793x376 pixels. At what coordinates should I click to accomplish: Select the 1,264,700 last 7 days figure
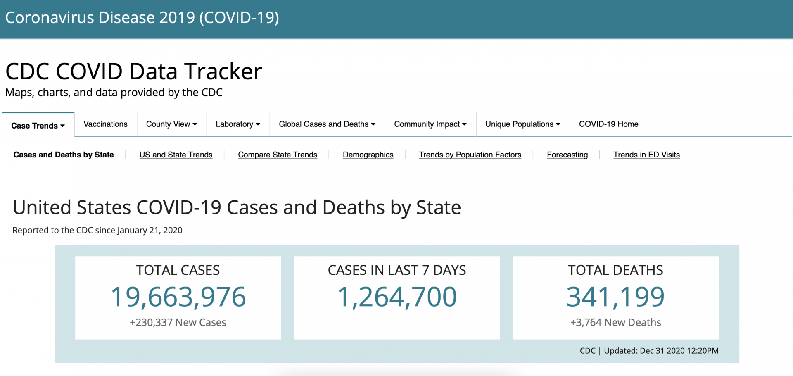397,297
